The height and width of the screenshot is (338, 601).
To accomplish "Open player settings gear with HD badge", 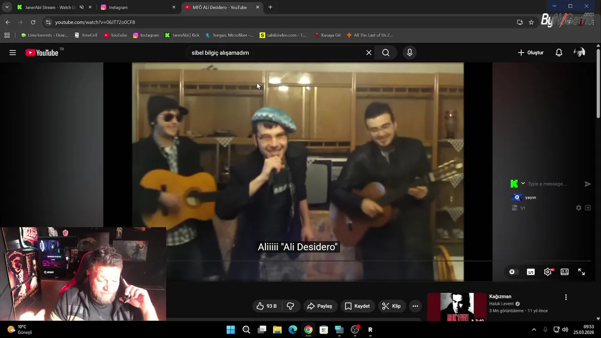I will pos(547,272).
